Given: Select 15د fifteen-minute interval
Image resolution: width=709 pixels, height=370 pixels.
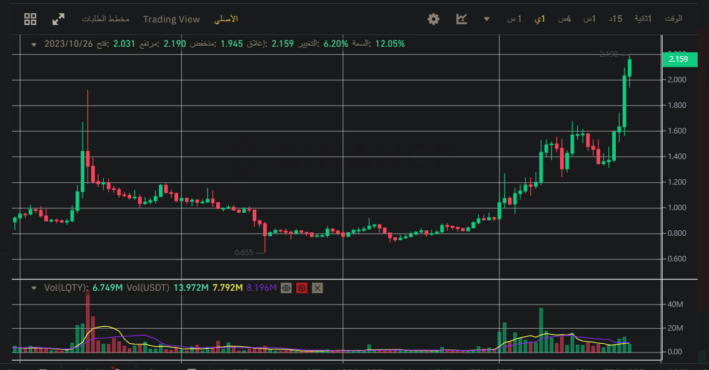Looking at the screenshot, I should [x=615, y=19].
